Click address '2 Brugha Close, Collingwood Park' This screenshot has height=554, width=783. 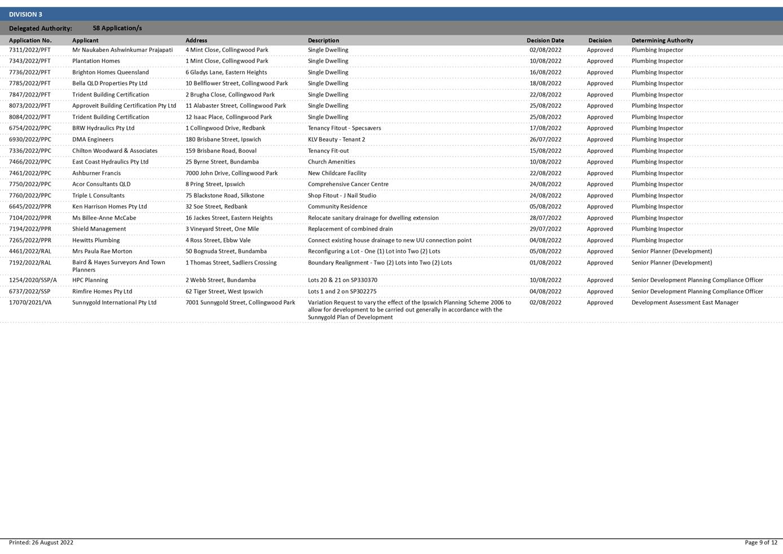point(230,95)
